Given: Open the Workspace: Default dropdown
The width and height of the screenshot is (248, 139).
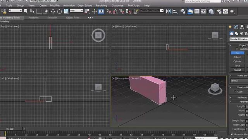Looking at the screenshot, I should [x=43, y=1].
